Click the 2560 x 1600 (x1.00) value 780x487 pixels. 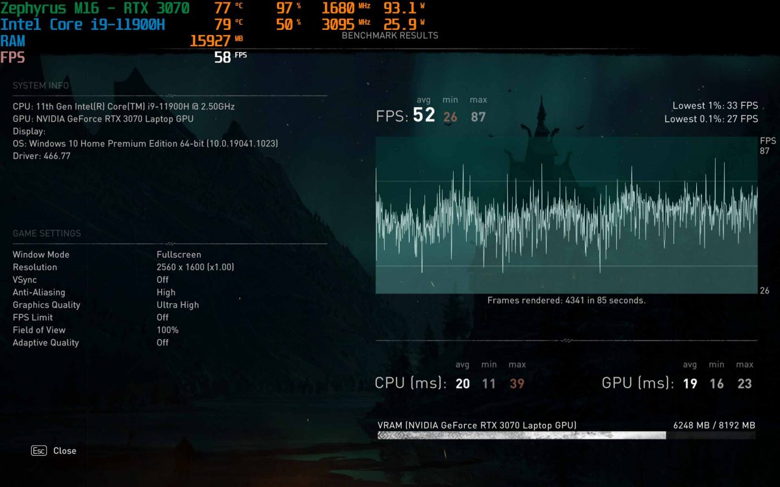(196, 267)
